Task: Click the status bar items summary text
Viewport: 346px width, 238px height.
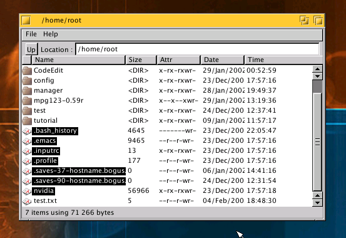Action: 69,212
